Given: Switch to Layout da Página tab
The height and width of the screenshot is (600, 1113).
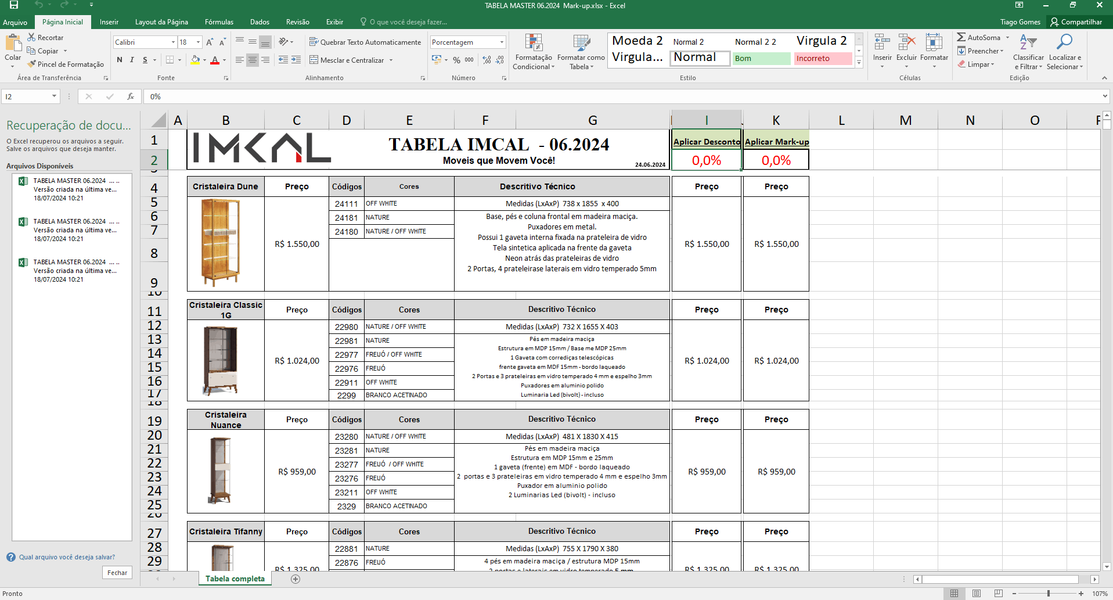Looking at the screenshot, I should point(161,22).
